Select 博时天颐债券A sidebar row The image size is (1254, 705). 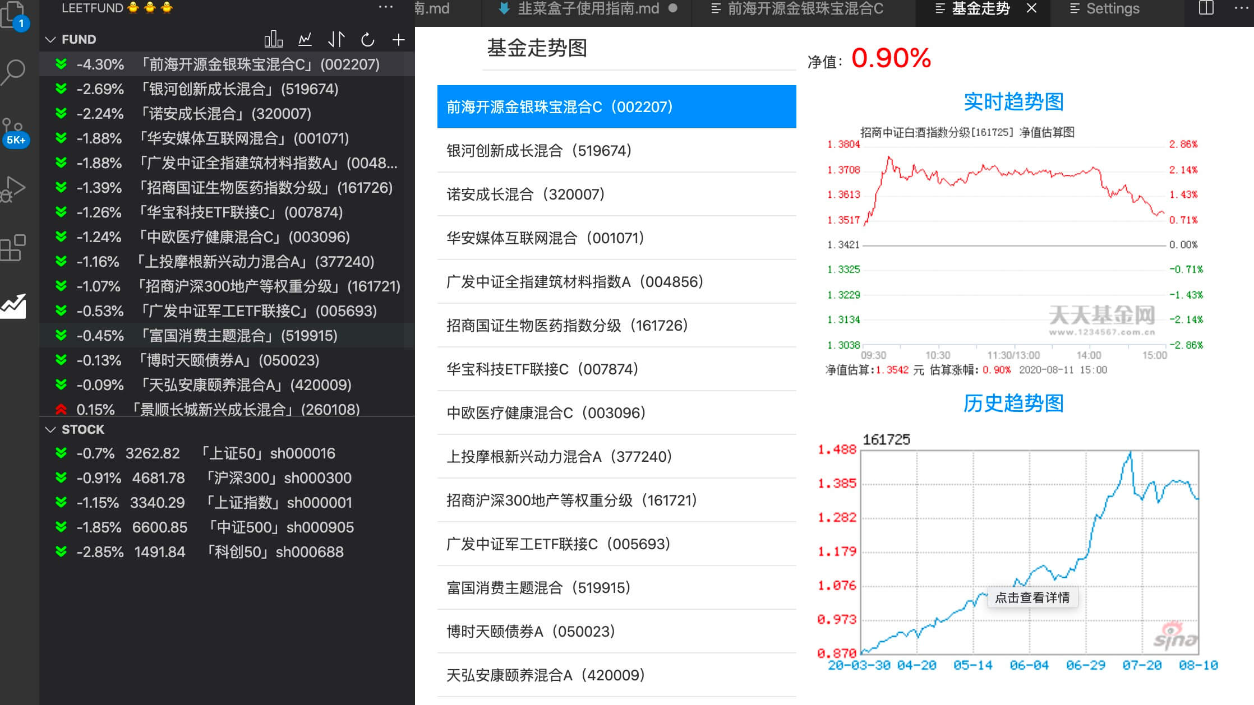pyautogui.click(x=227, y=360)
